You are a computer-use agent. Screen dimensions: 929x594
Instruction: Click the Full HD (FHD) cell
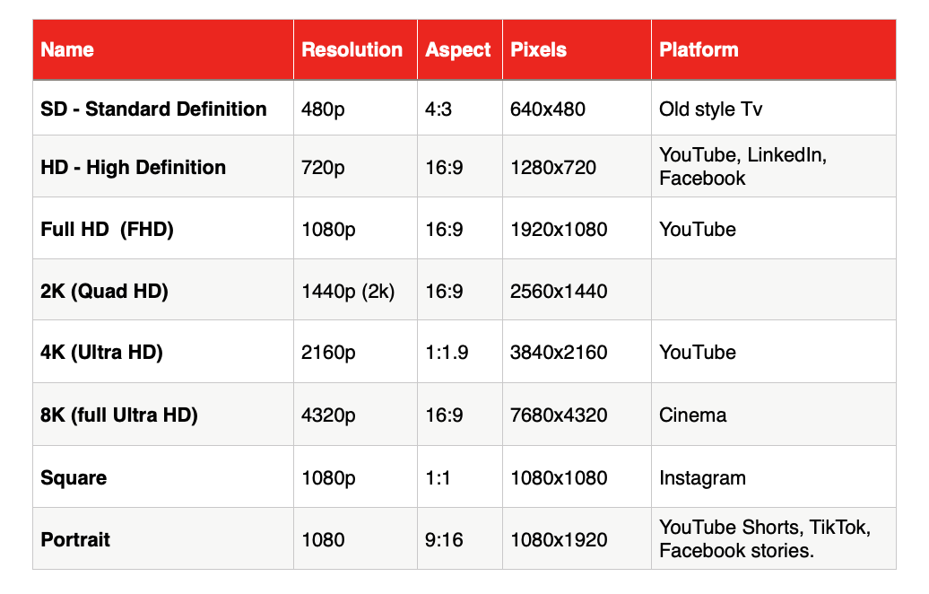tap(163, 228)
